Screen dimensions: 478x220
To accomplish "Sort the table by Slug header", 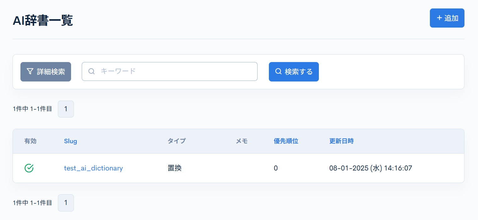I will pos(70,141).
